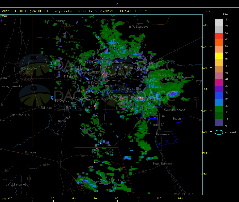239x202 pixels.
Task: Click the Morados location label
Action: [x=31, y=152]
